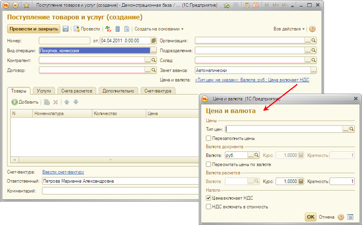Click the Дт/Кт postings icon
This screenshot has height=225, width=362.
(x=108, y=29)
